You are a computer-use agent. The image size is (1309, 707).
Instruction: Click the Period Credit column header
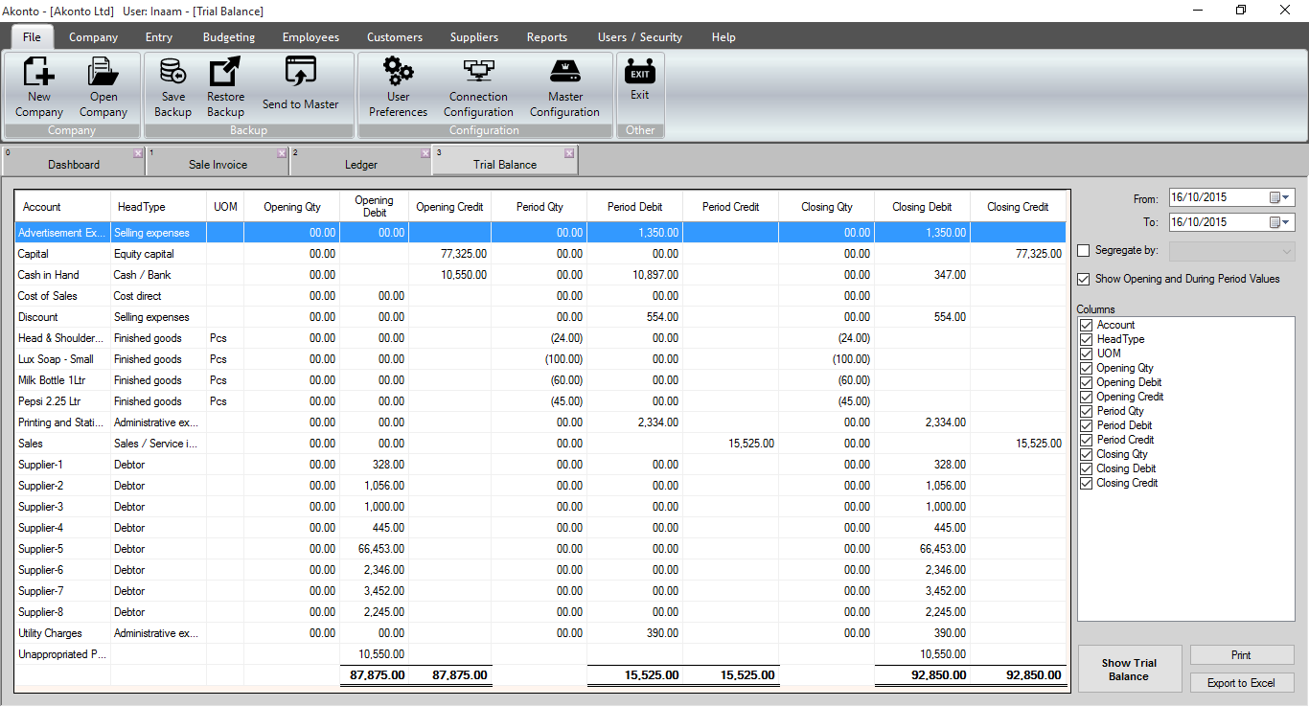point(730,206)
